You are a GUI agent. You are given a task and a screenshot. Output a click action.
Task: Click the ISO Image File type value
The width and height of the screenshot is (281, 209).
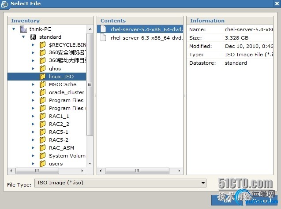[249, 55]
